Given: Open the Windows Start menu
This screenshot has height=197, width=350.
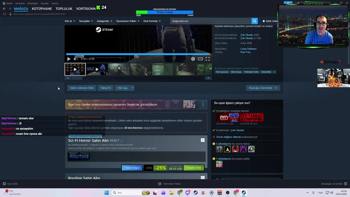Looking at the screenshot, I should pyautogui.click(x=106, y=193).
